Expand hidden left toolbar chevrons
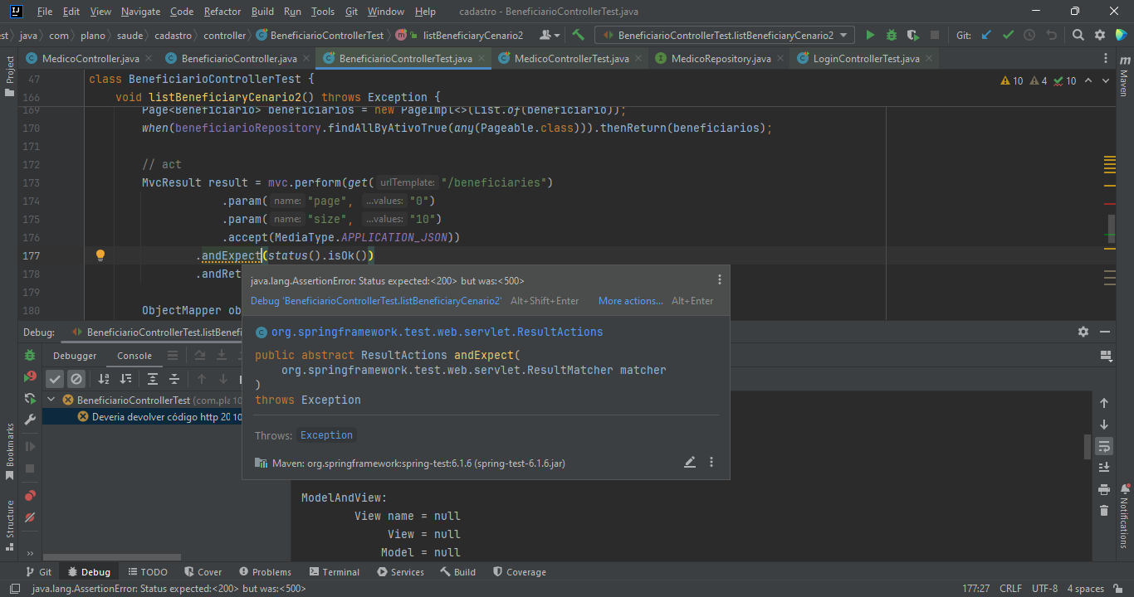The width and height of the screenshot is (1134, 597). coord(30,554)
